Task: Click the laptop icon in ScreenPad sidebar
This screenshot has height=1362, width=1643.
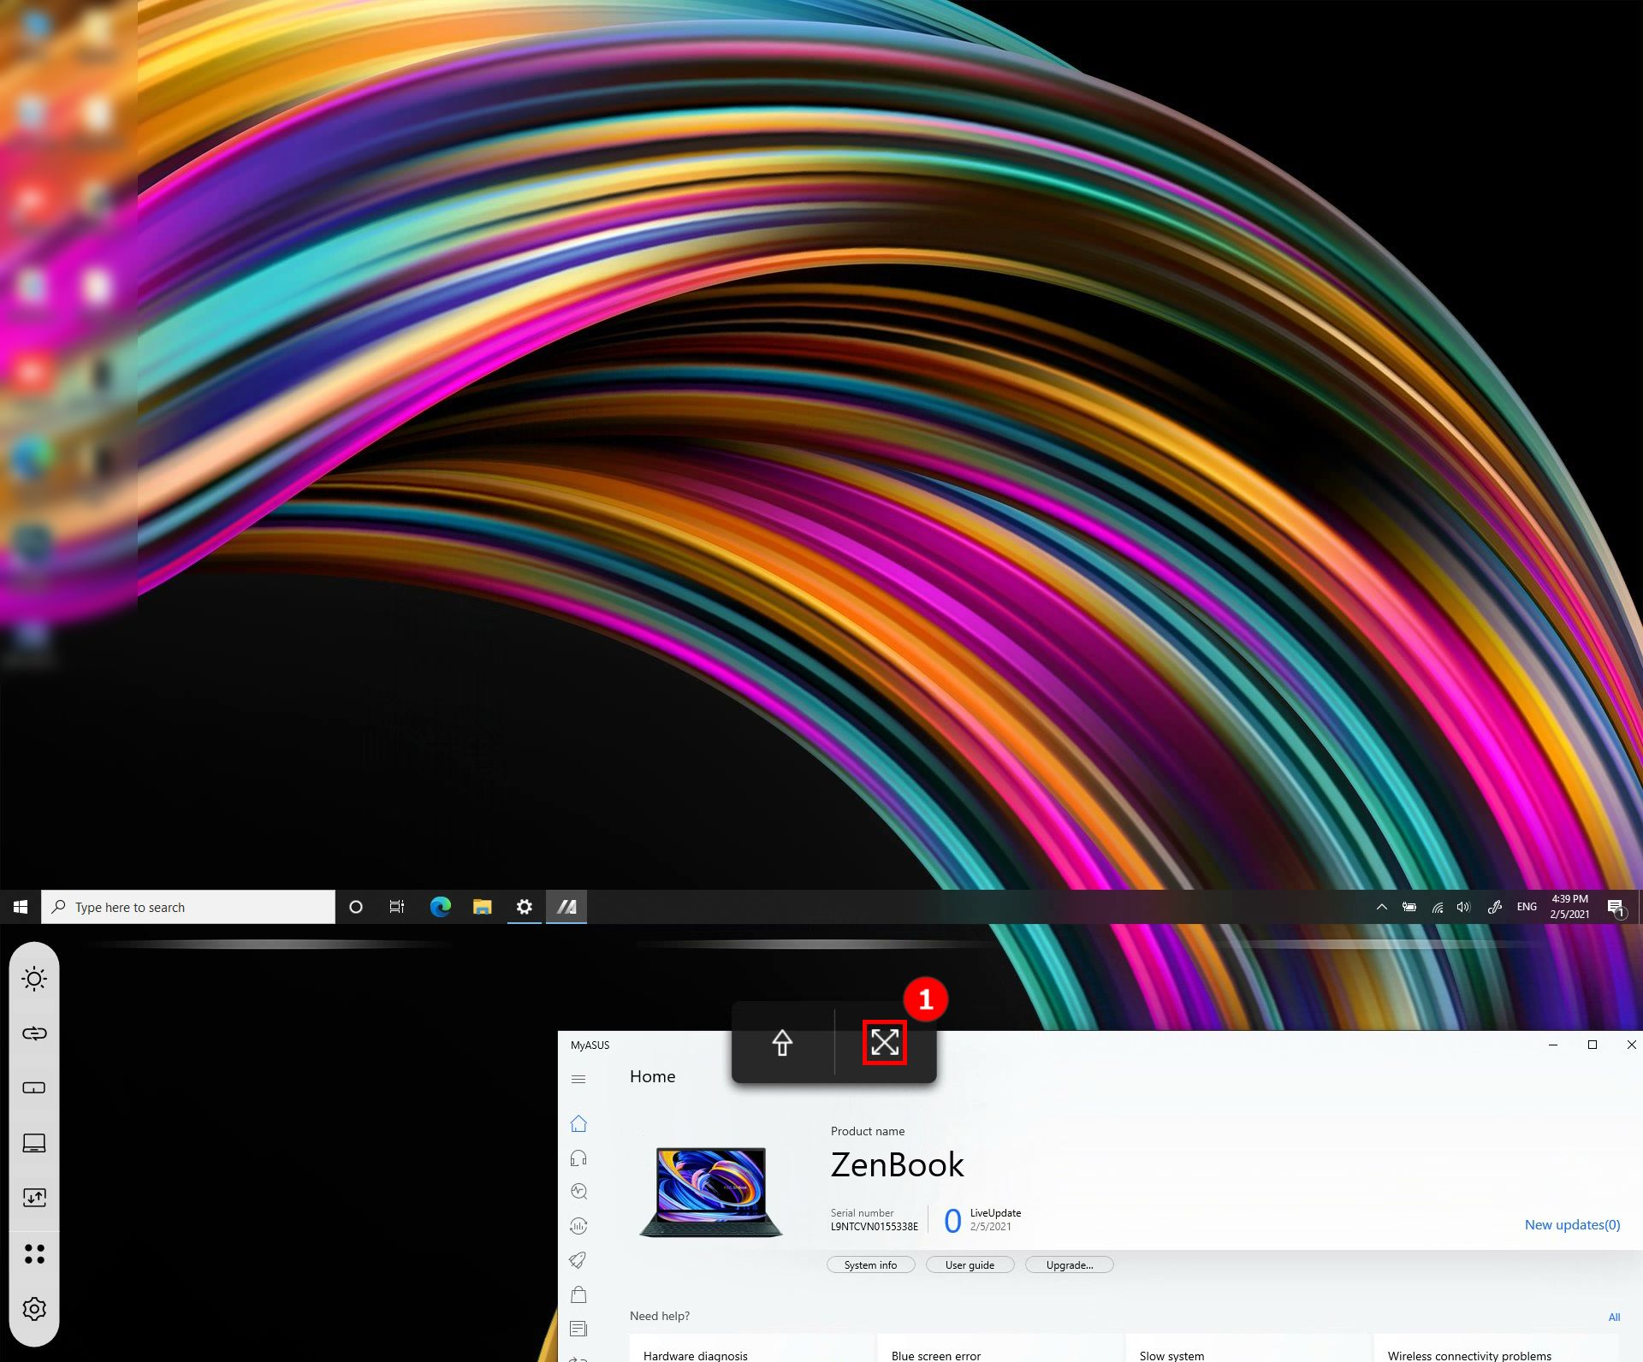Action: click(34, 1143)
